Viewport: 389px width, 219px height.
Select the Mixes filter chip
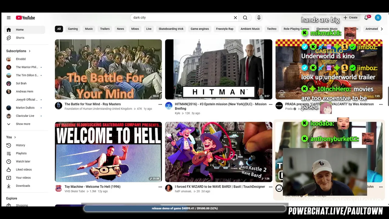coord(135,29)
